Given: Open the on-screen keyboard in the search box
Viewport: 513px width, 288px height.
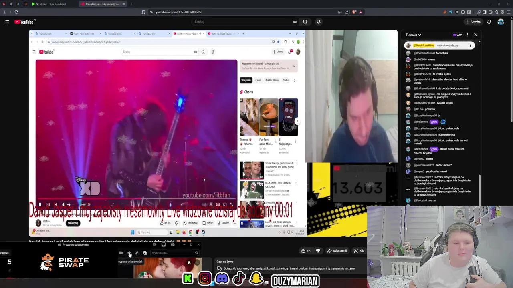Looking at the screenshot, I should [x=295, y=22].
